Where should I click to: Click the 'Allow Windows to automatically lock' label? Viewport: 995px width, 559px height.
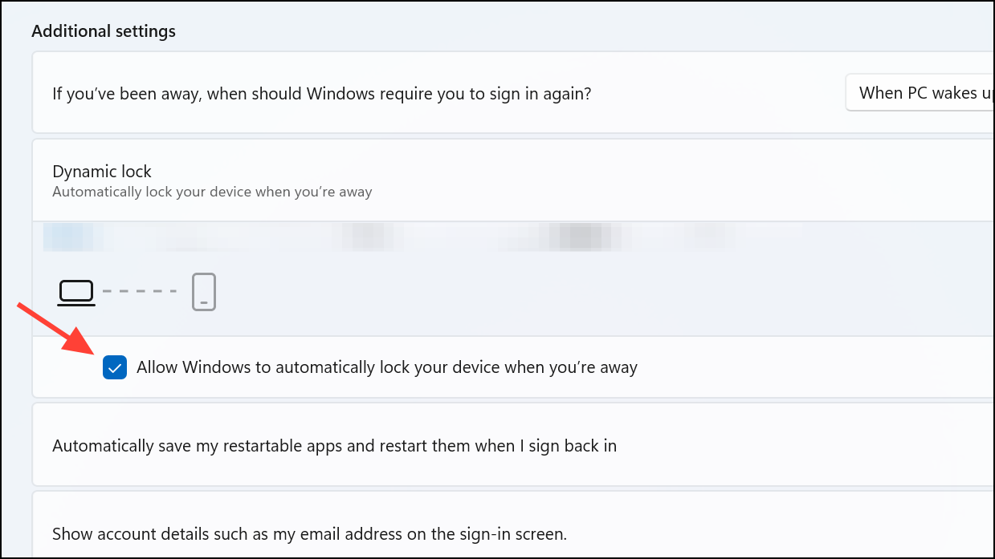click(x=386, y=368)
